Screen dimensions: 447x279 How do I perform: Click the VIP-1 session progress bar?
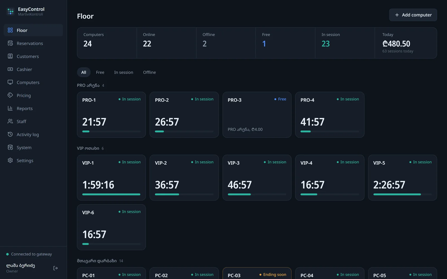click(x=111, y=194)
